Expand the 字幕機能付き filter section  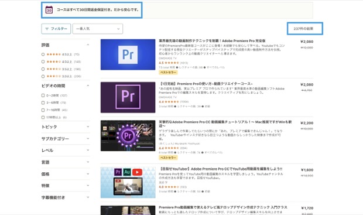click(66, 197)
